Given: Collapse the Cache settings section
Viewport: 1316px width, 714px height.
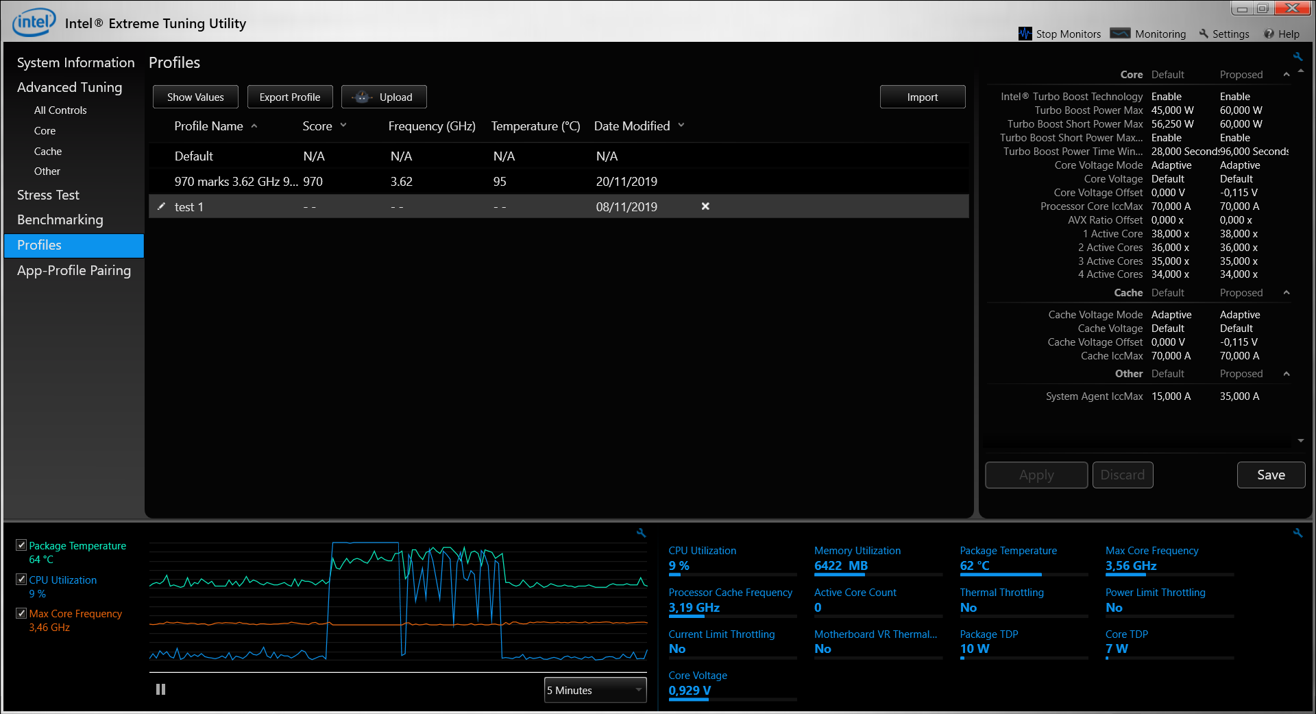Looking at the screenshot, I should (x=1287, y=293).
